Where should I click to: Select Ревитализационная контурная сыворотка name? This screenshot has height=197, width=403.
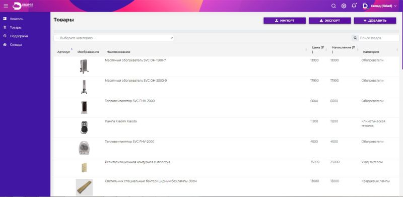[138, 162]
